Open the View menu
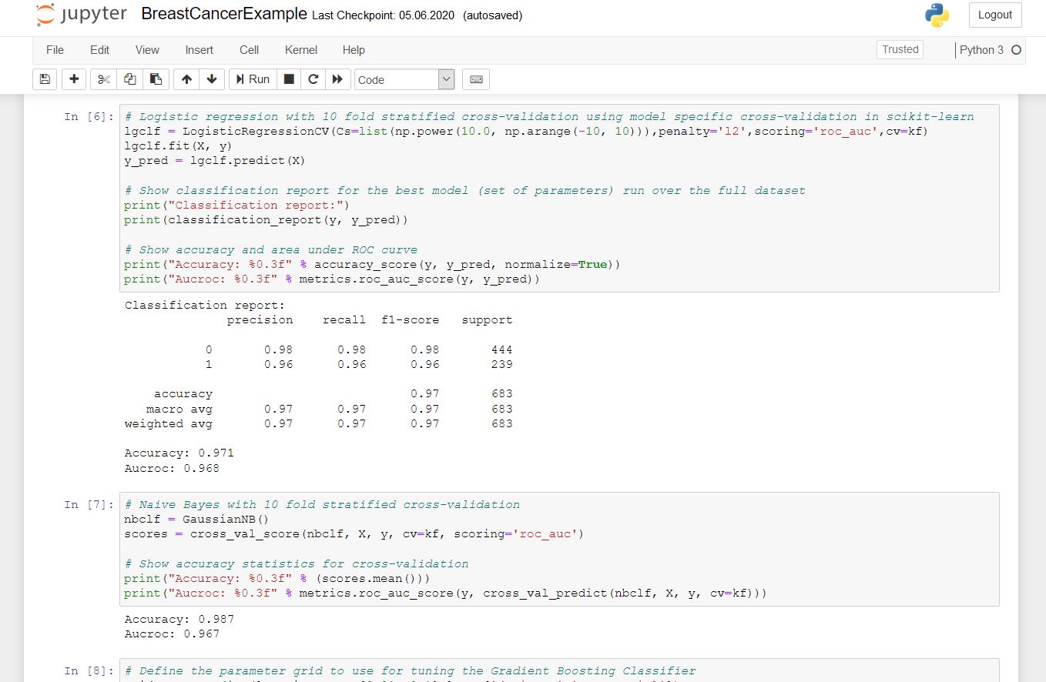1046x682 pixels. pos(147,50)
